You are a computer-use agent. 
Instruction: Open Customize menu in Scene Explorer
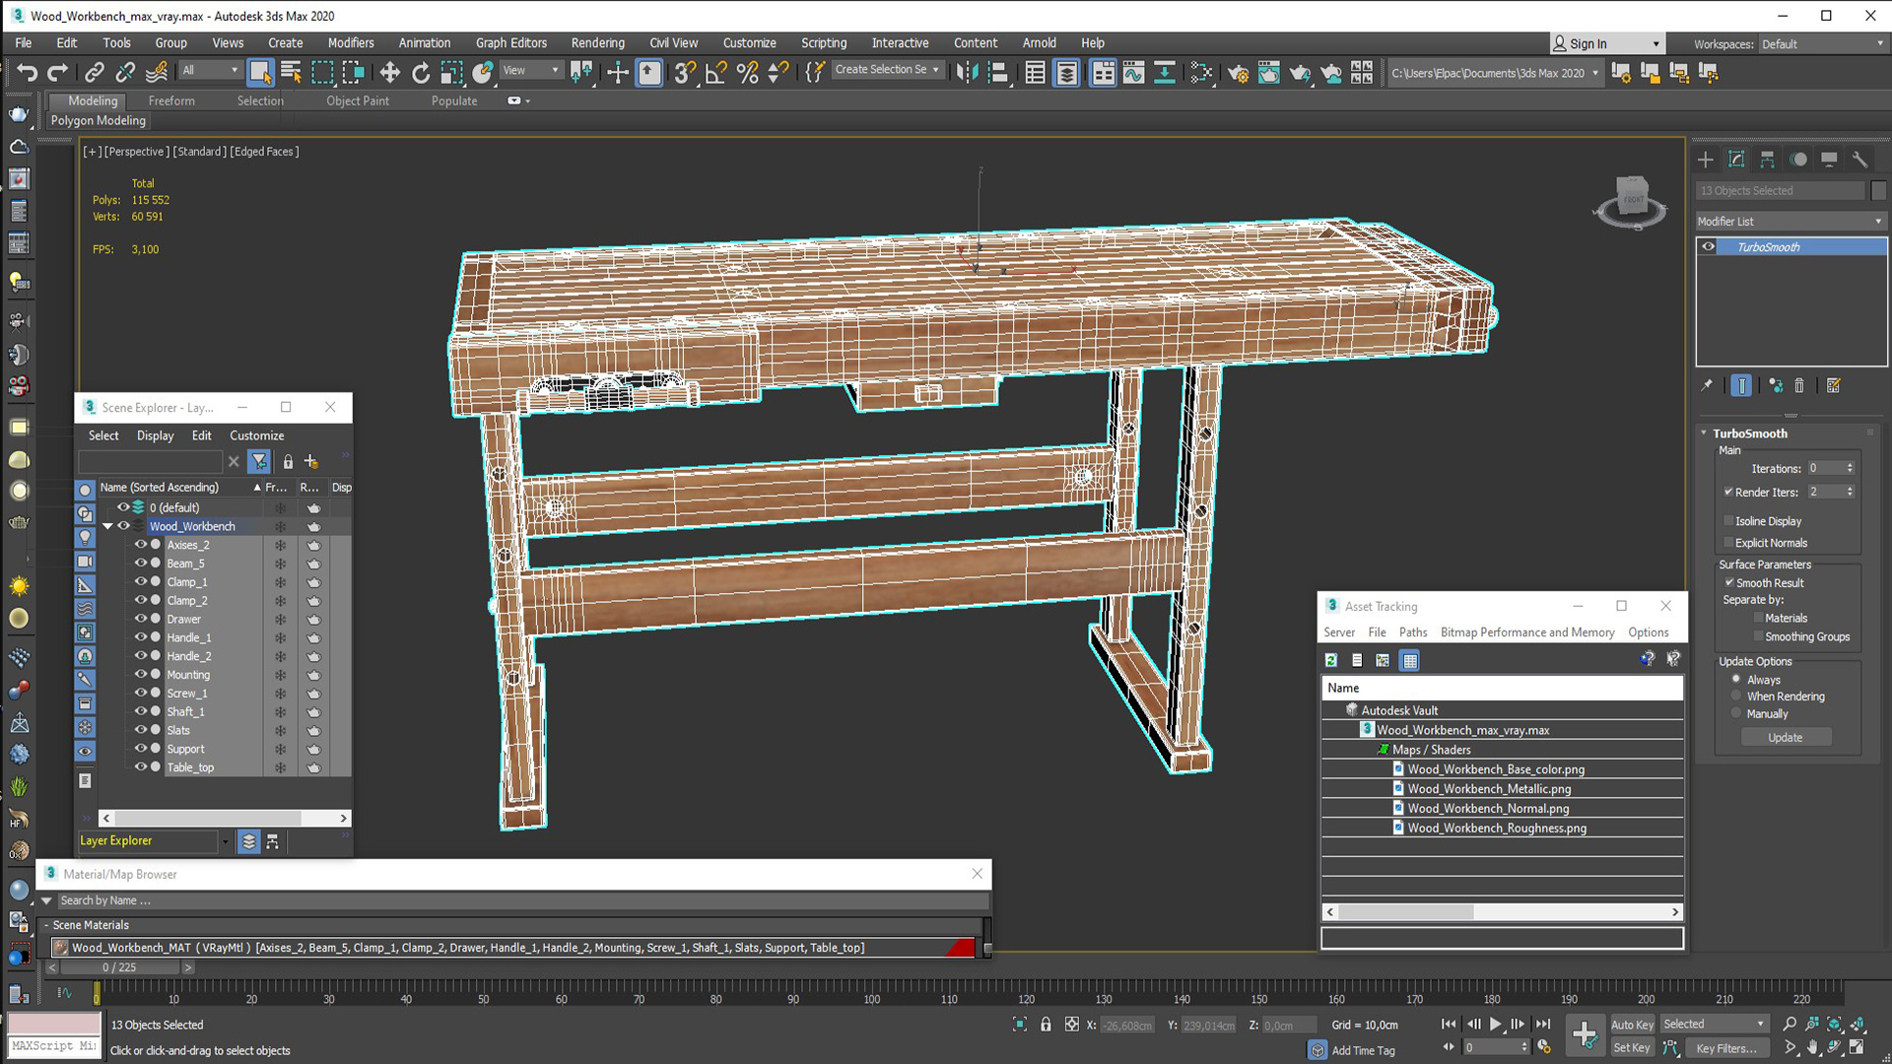click(x=256, y=435)
